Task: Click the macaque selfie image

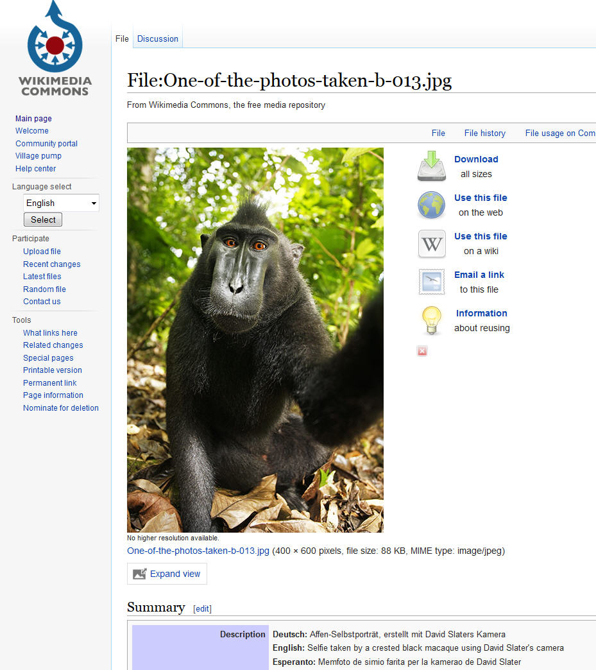Action: click(255, 339)
